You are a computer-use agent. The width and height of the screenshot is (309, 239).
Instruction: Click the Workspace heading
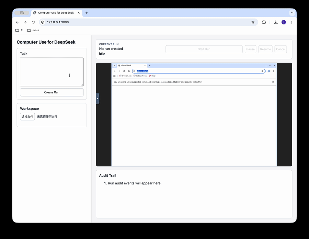pyautogui.click(x=30, y=109)
